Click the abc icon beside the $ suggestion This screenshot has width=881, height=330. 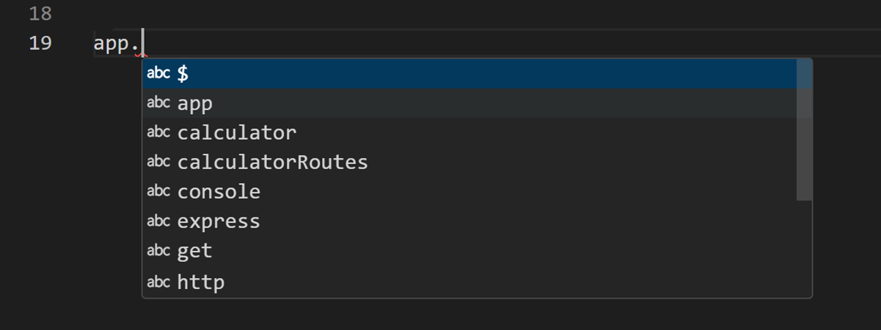158,73
